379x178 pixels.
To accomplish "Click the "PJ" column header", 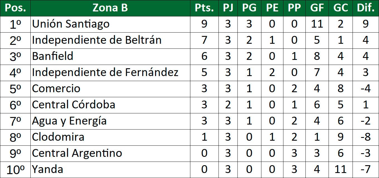I will (228, 8).
